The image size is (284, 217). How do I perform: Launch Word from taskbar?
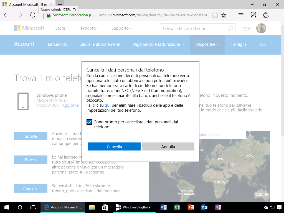click(x=164, y=207)
